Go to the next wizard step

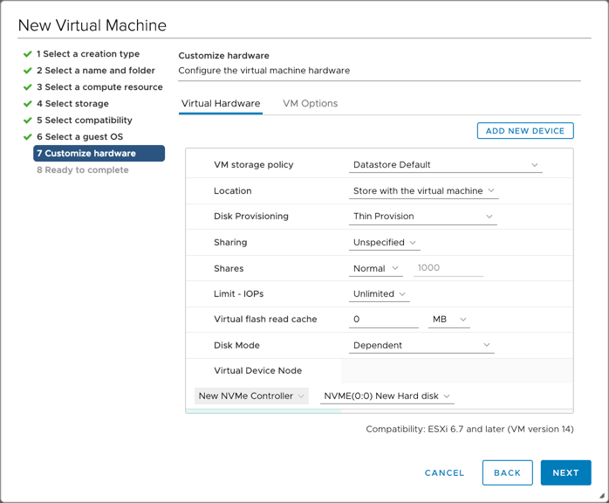pyautogui.click(x=565, y=472)
